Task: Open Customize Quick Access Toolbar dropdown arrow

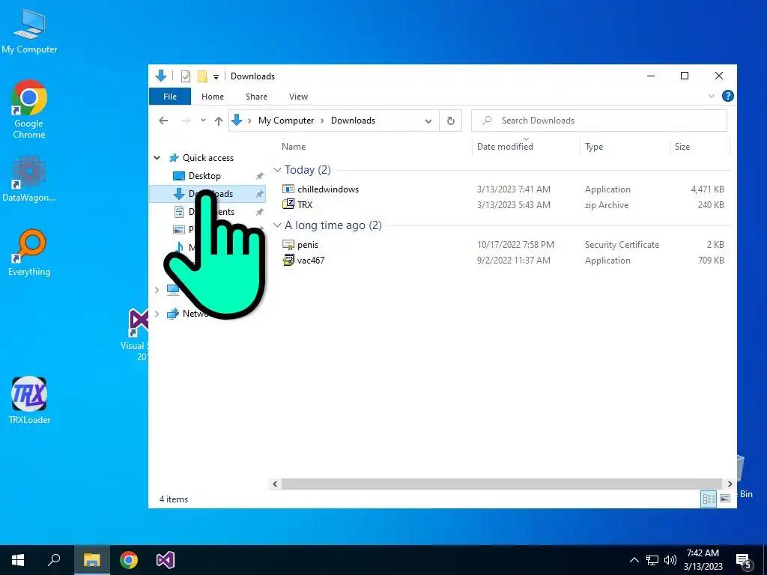Action: coord(216,77)
